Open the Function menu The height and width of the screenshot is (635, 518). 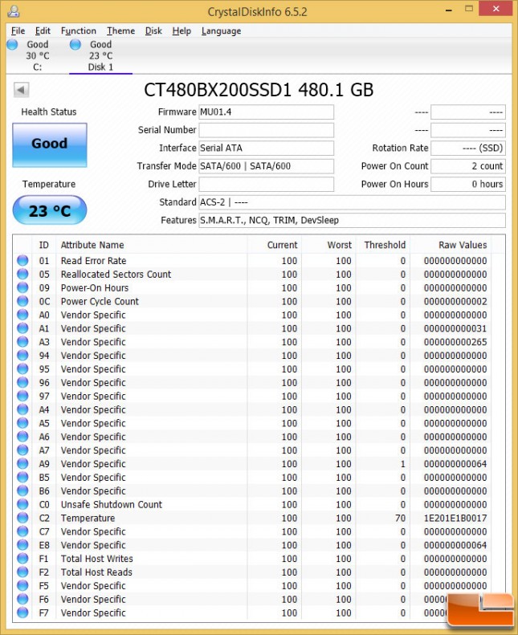click(x=78, y=31)
